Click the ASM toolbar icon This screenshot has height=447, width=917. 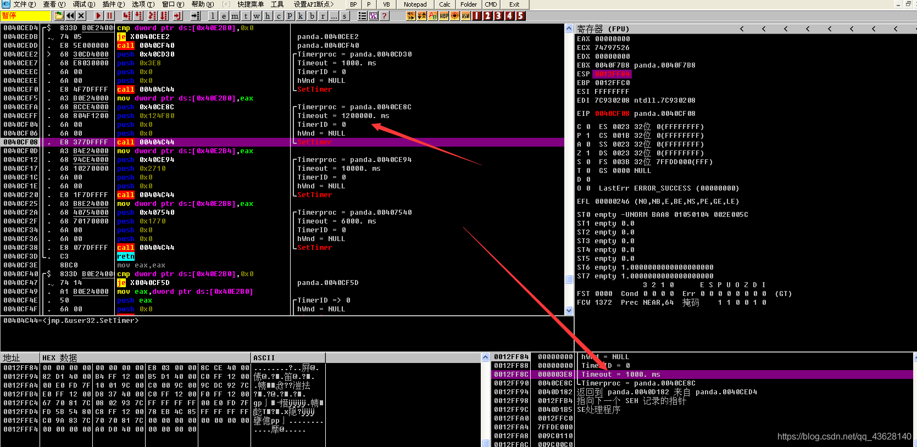(x=466, y=16)
